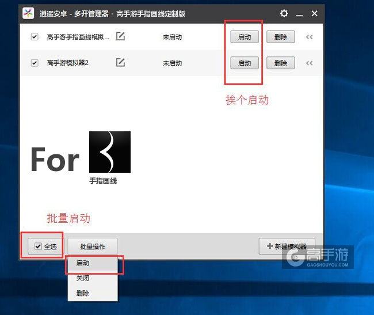
Task: Toggle checkbox for 高手游手指画线模拟 emulator
Action: click(x=35, y=37)
